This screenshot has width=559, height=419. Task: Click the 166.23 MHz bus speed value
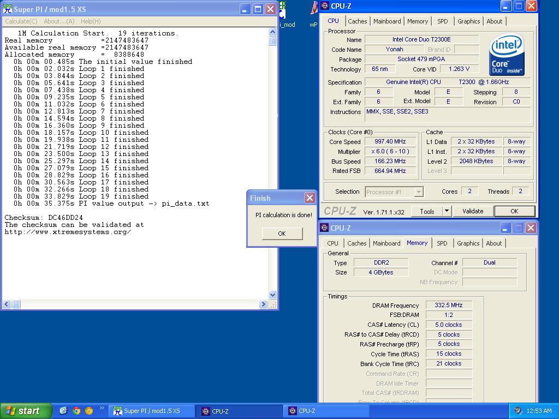pos(390,161)
